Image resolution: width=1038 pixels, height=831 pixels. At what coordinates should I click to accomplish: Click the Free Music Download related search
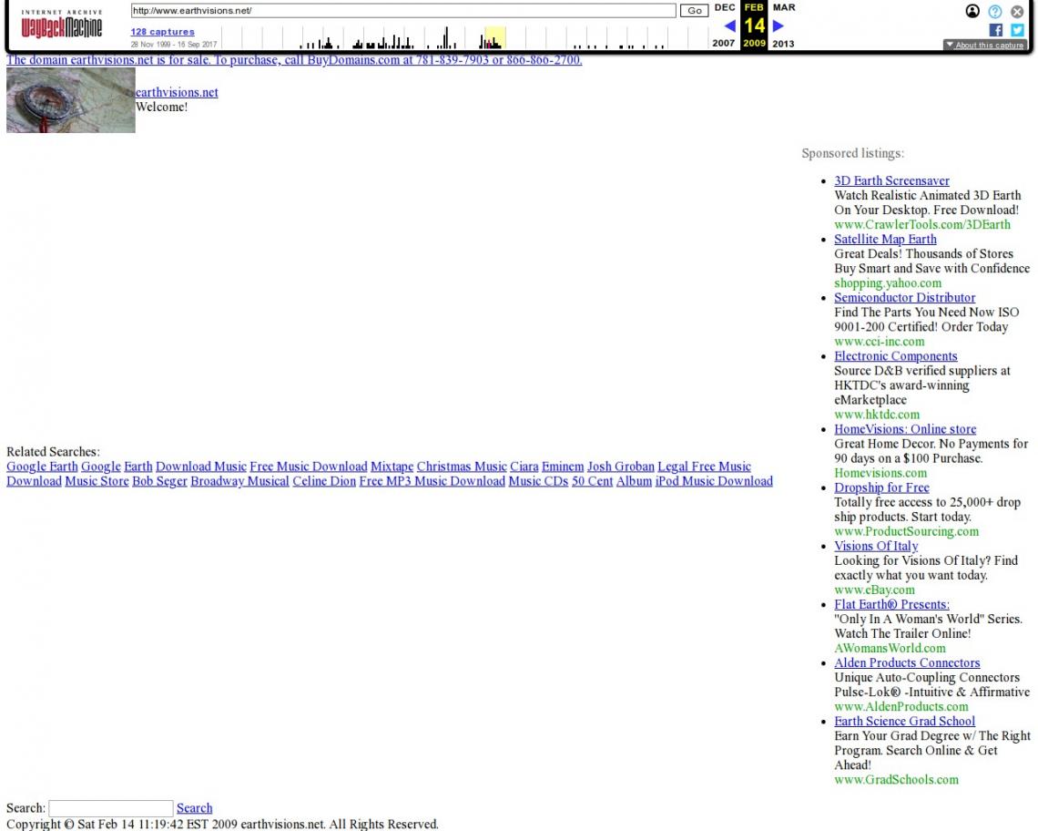[x=309, y=467]
